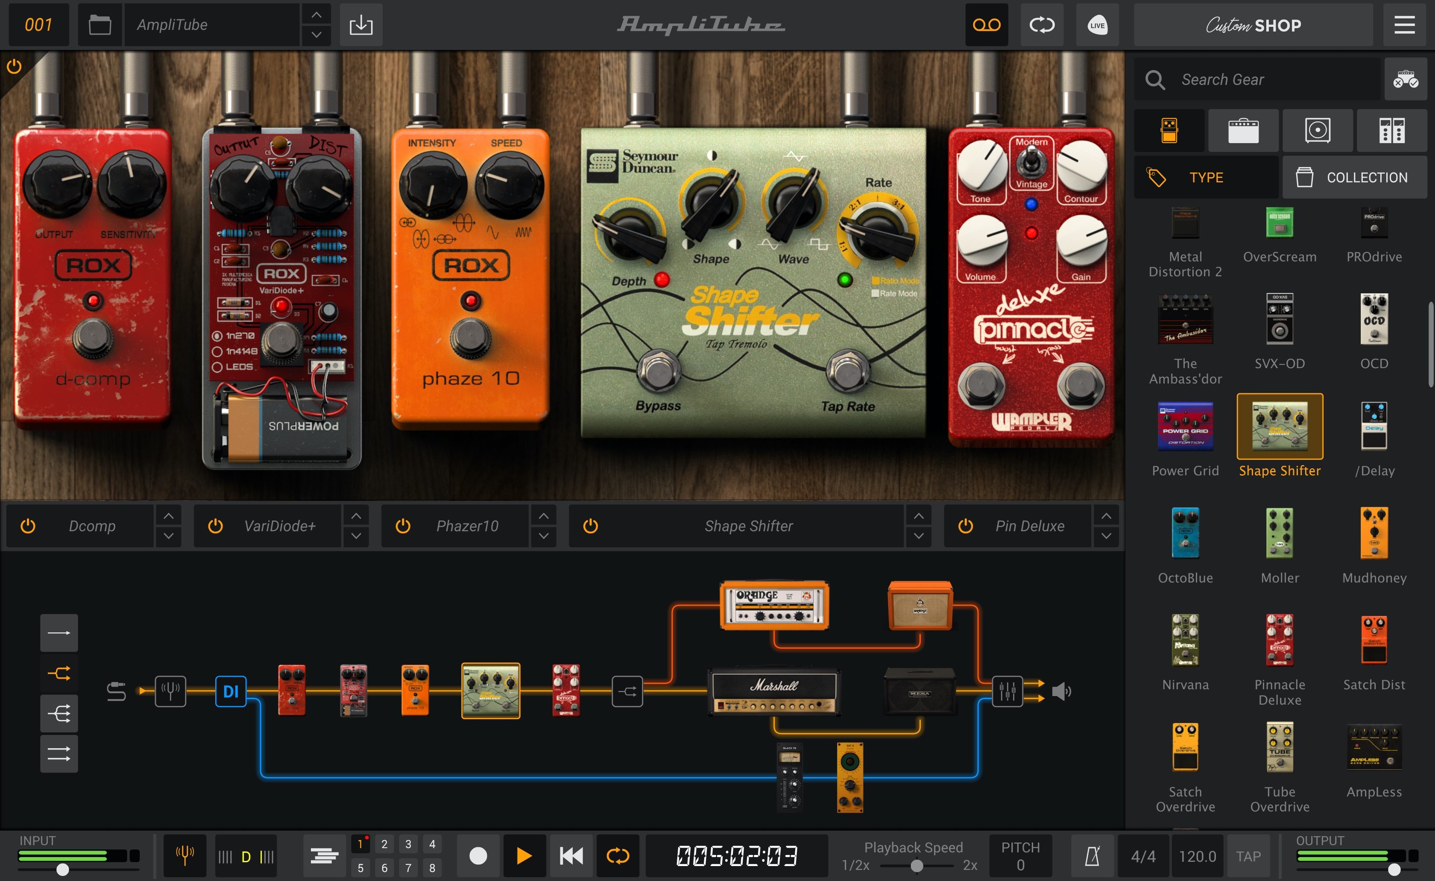1435x881 pixels.
Task: Click the Pin Deluxe slot up chevron
Action: point(1106,515)
